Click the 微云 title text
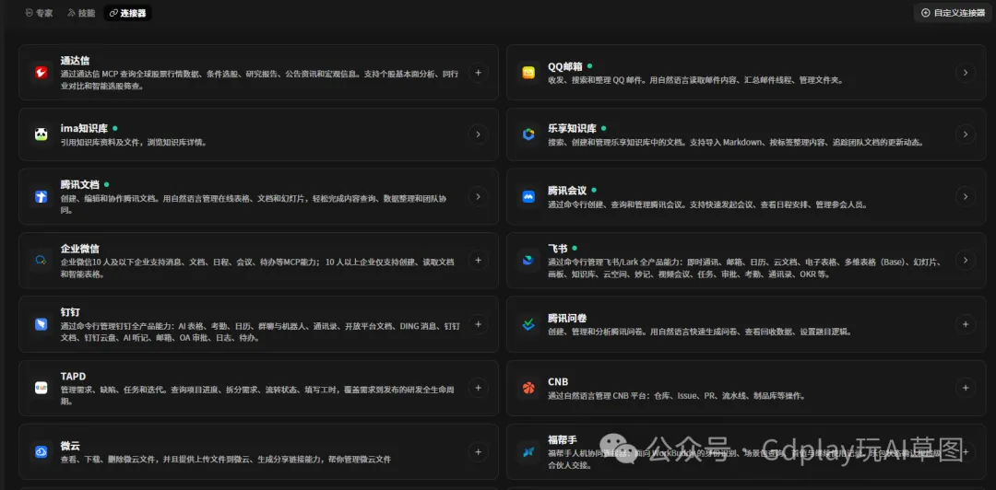The width and height of the screenshot is (996, 490). (70, 446)
